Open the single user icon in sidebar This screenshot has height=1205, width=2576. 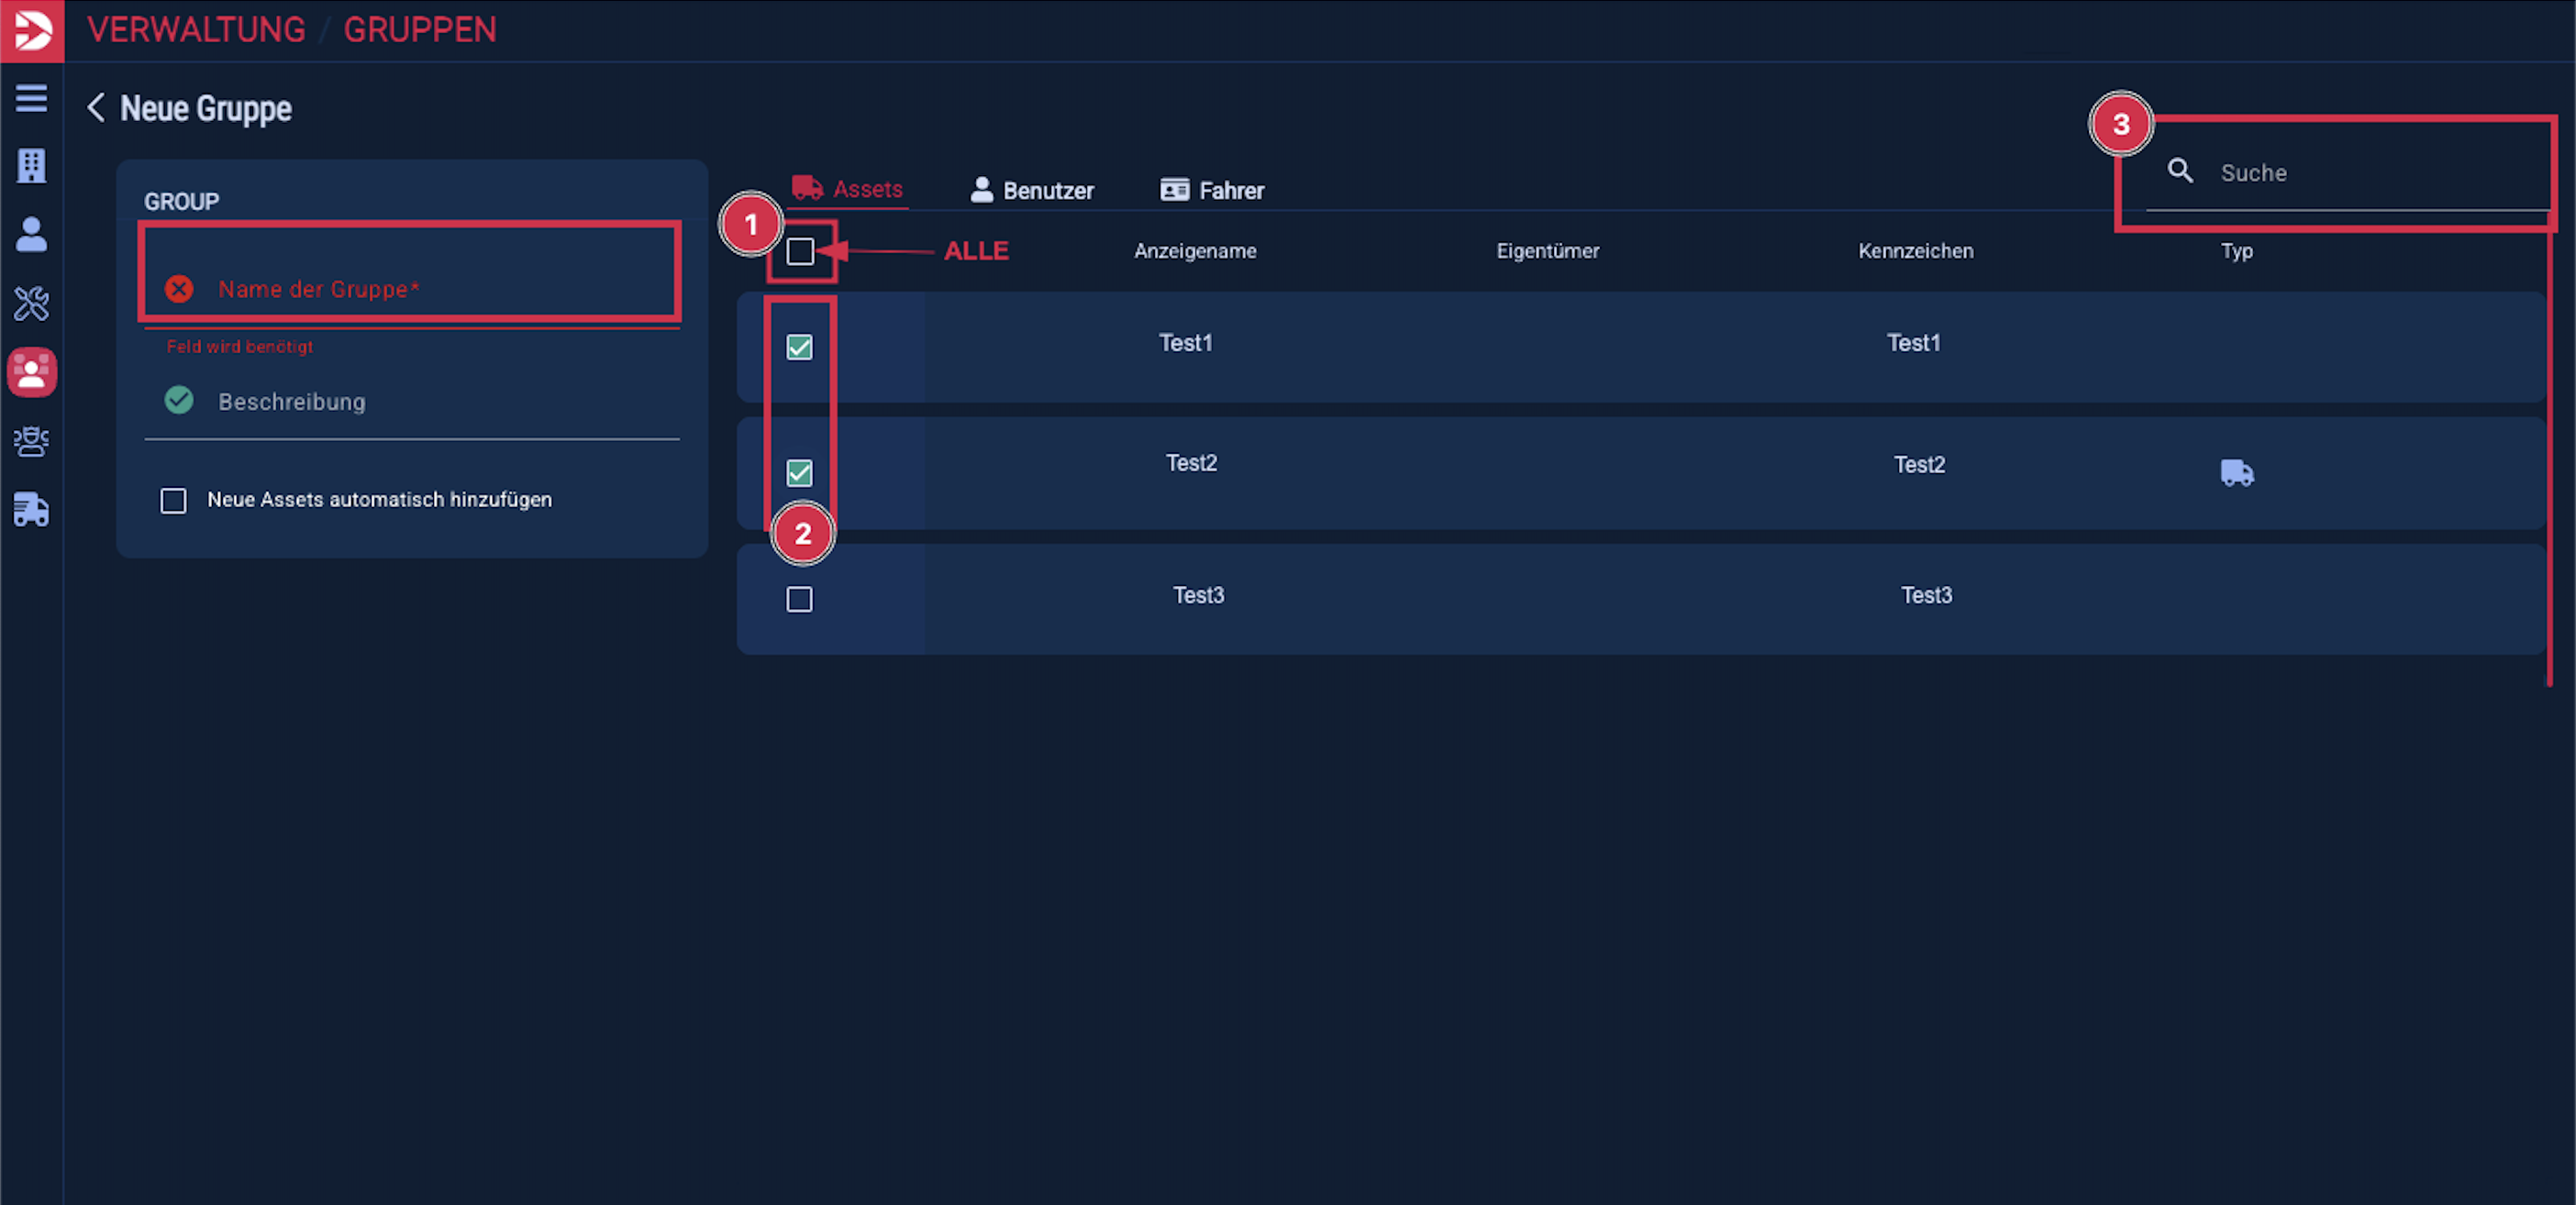pos(31,235)
